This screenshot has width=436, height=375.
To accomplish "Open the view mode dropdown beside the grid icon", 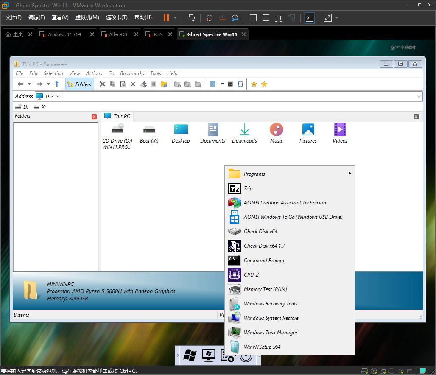I will point(222,84).
